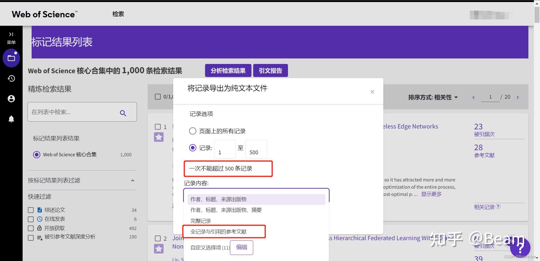This screenshot has width=540, height=261.
Task: Open the user profile icon
Action: pyautogui.click(x=11, y=99)
